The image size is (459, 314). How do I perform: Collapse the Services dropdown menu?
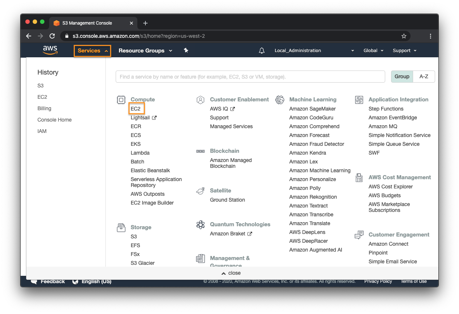(x=93, y=51)
